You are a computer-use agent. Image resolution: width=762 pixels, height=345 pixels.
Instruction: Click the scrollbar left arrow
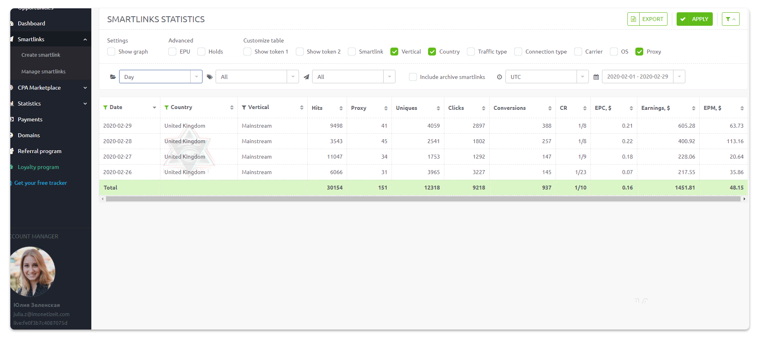pos(102,199)
